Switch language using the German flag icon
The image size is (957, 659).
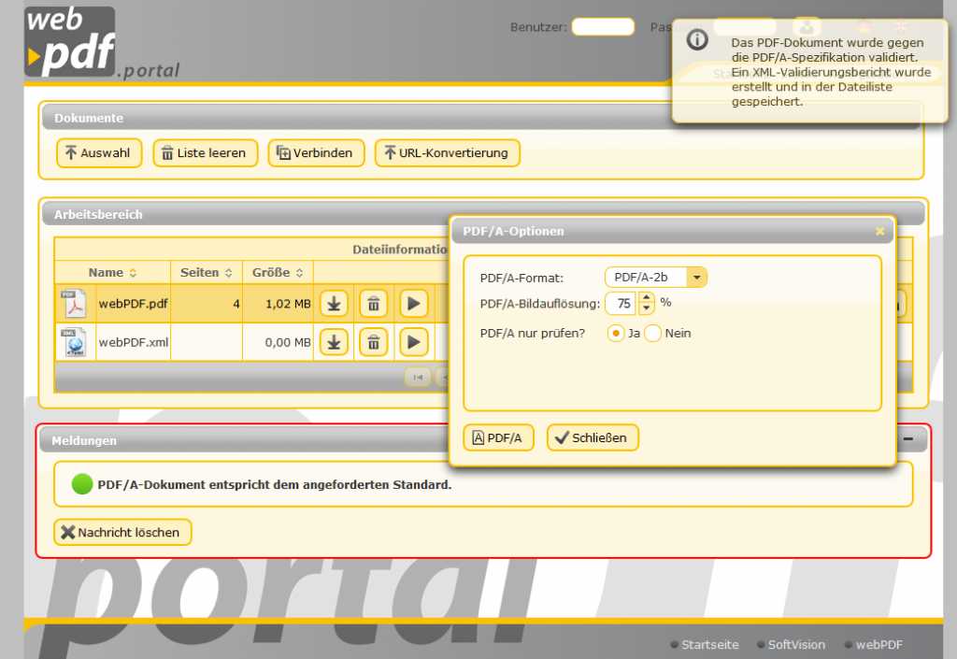(x=864, y=26)
